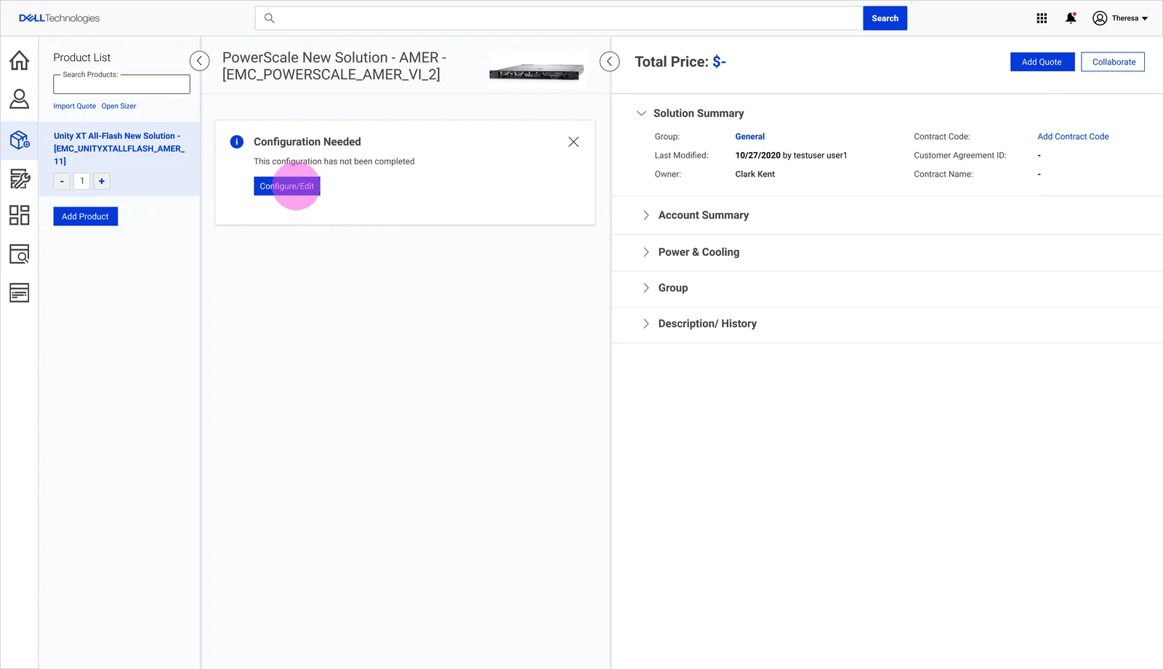
Task: Click the Unity XT quantity field
Action: point(82,181)
